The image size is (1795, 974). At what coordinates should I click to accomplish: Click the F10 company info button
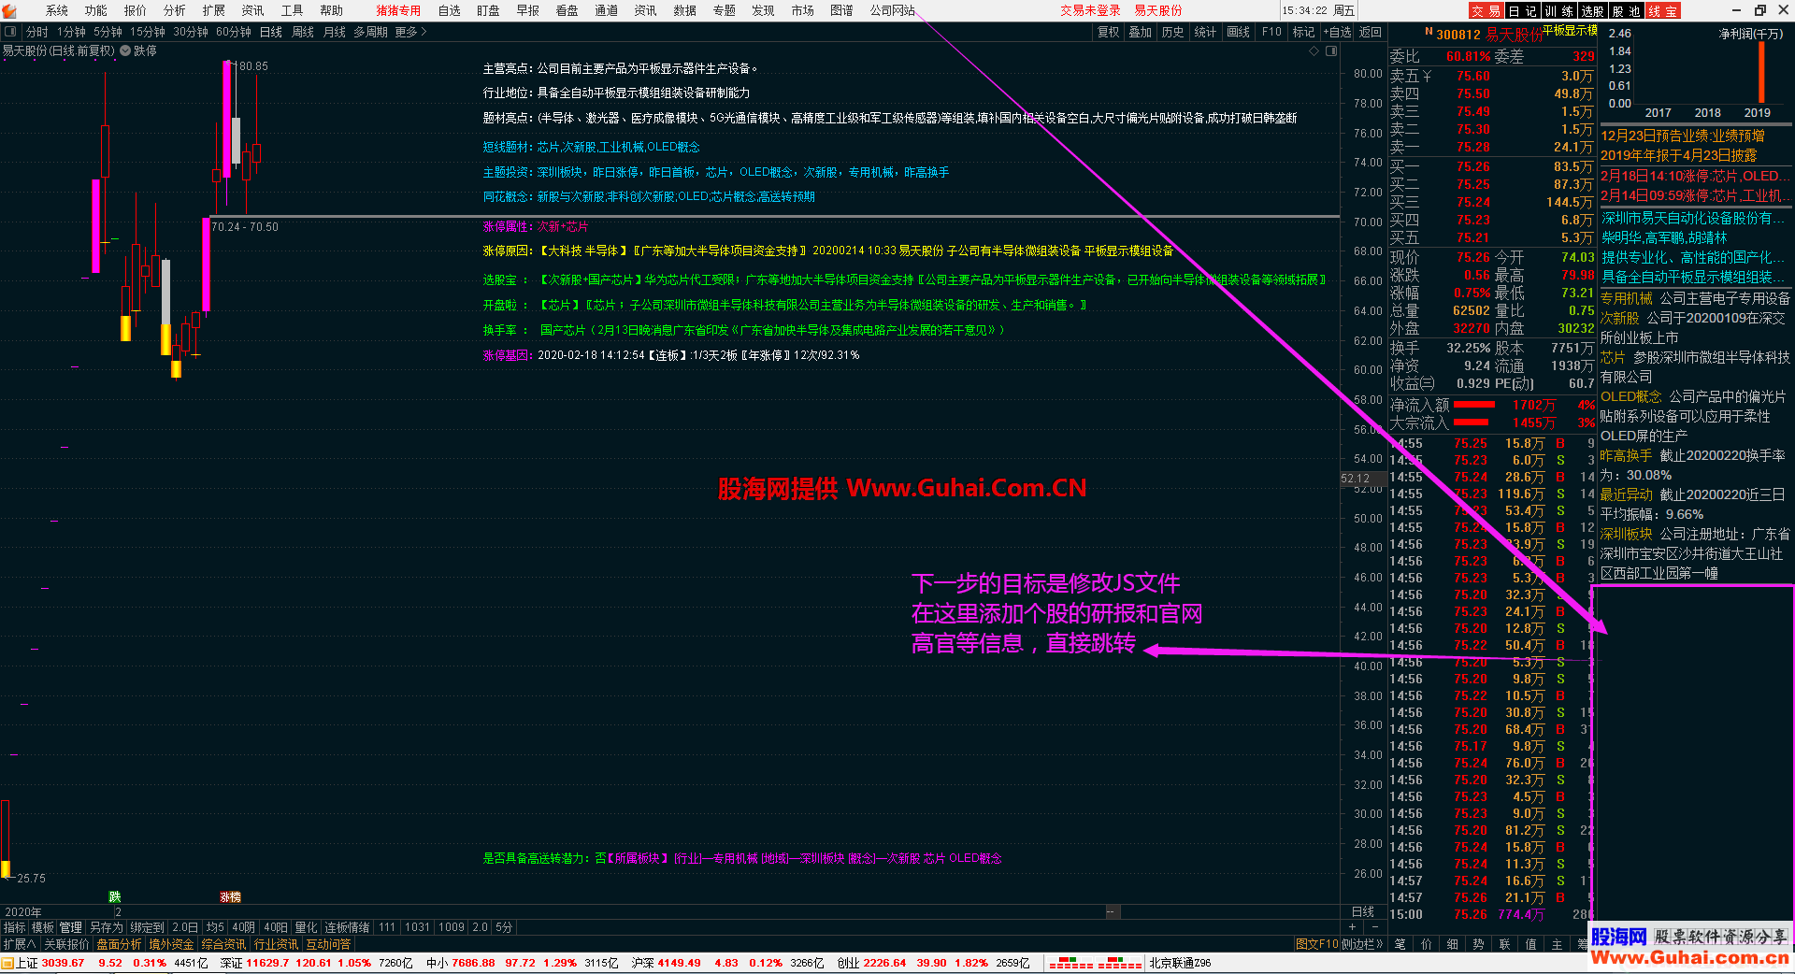(x=1271, y=32)
